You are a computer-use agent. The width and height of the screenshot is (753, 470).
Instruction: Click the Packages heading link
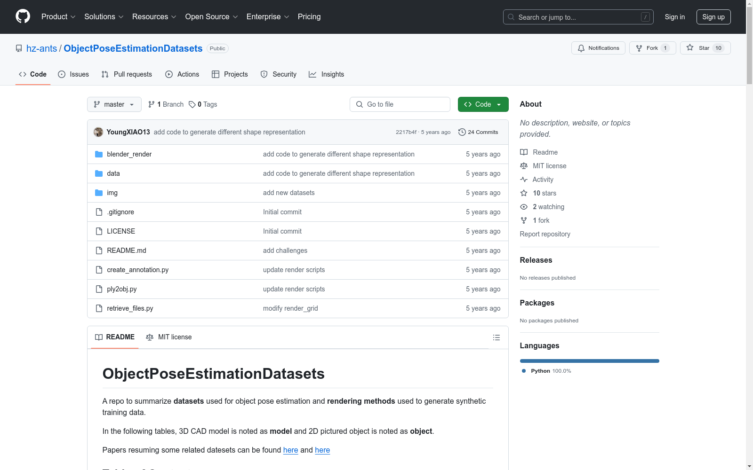[537, 303]
